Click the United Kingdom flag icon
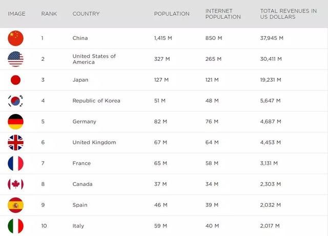Image resolution: width=328 pixels, height=236 pixels. (16, 143)
